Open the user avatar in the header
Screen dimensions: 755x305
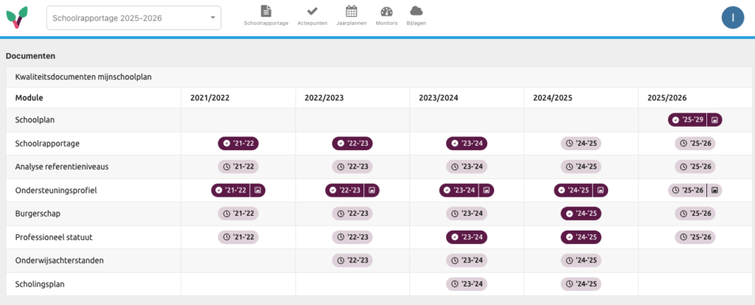tap(733, 17)
